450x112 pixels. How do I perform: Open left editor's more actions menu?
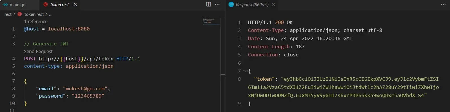pos(217,4)
